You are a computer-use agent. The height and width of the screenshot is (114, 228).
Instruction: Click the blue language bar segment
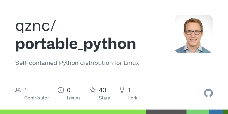pyautogui.click(x=216, y=112)
